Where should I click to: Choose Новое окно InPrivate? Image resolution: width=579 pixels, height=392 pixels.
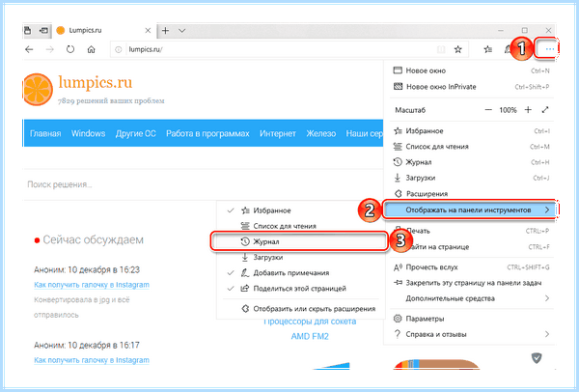(x=472, y=87)
